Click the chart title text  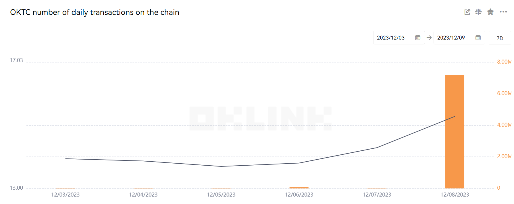click(95, 12)
